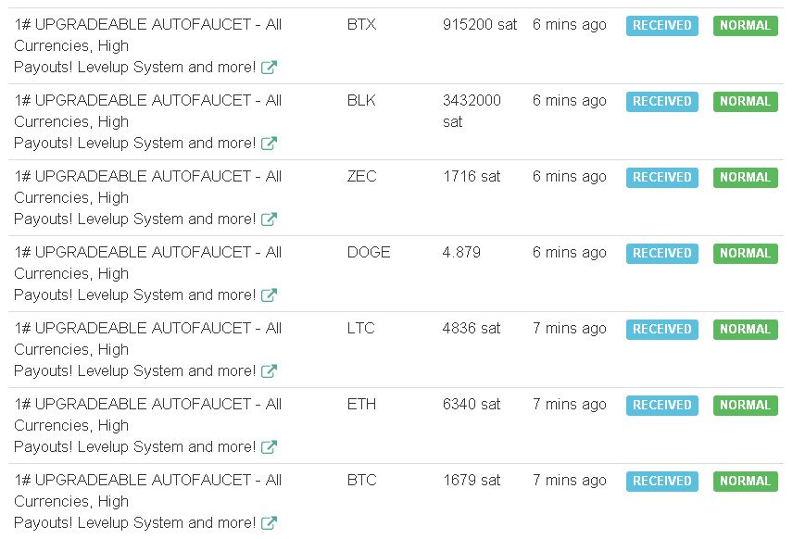793x539 pixels.
Task: Open external link icon in DOGE row
Action: pos(269,295)
